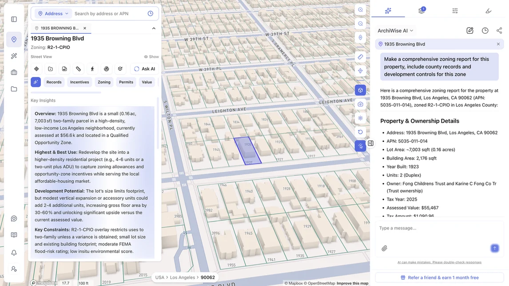Click the radar scan property icon
The height and width of the screenshot is (286, 509).
(106, 69)
